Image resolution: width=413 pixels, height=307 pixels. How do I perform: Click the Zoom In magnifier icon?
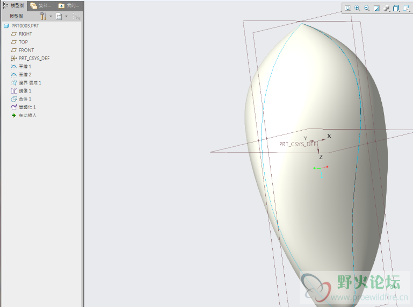pos(357,8)
